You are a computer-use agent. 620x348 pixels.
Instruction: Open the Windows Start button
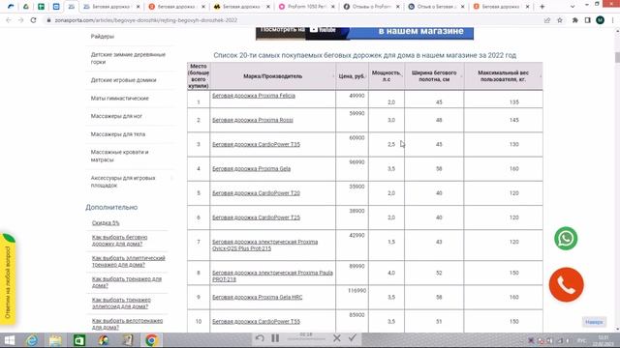[10, 340]
